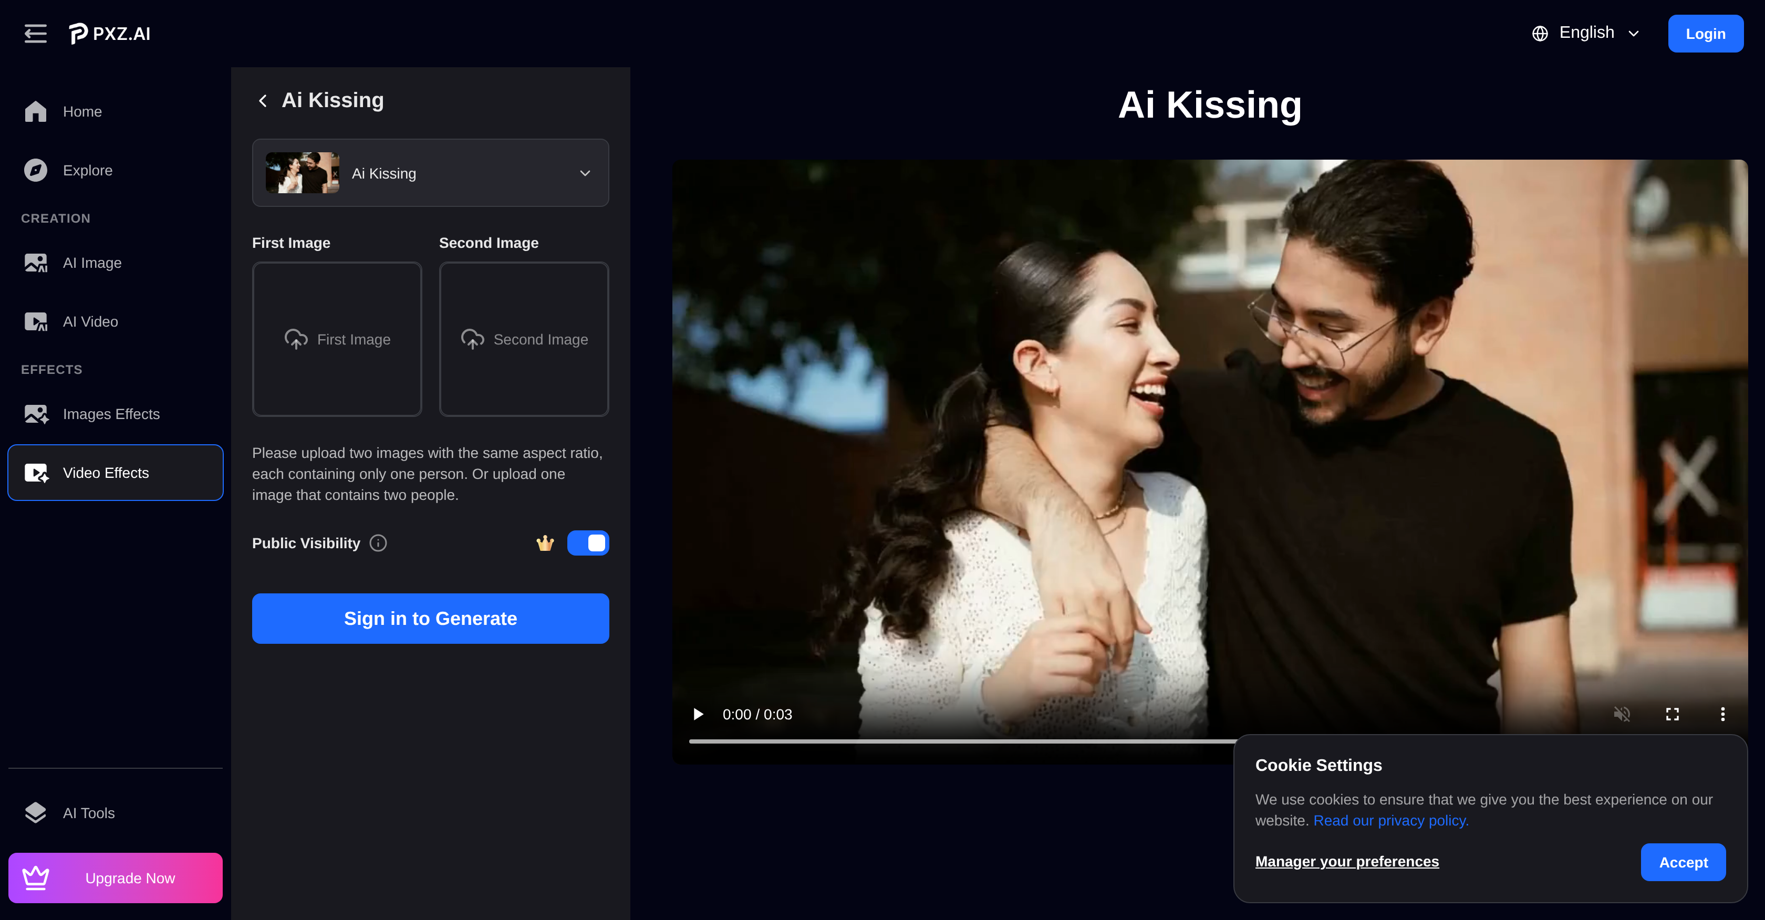The height and width of the screenshot is (920, 1765).
Task: Collapse the sidebar with hamburger icon
Action: tap(35, 33)
